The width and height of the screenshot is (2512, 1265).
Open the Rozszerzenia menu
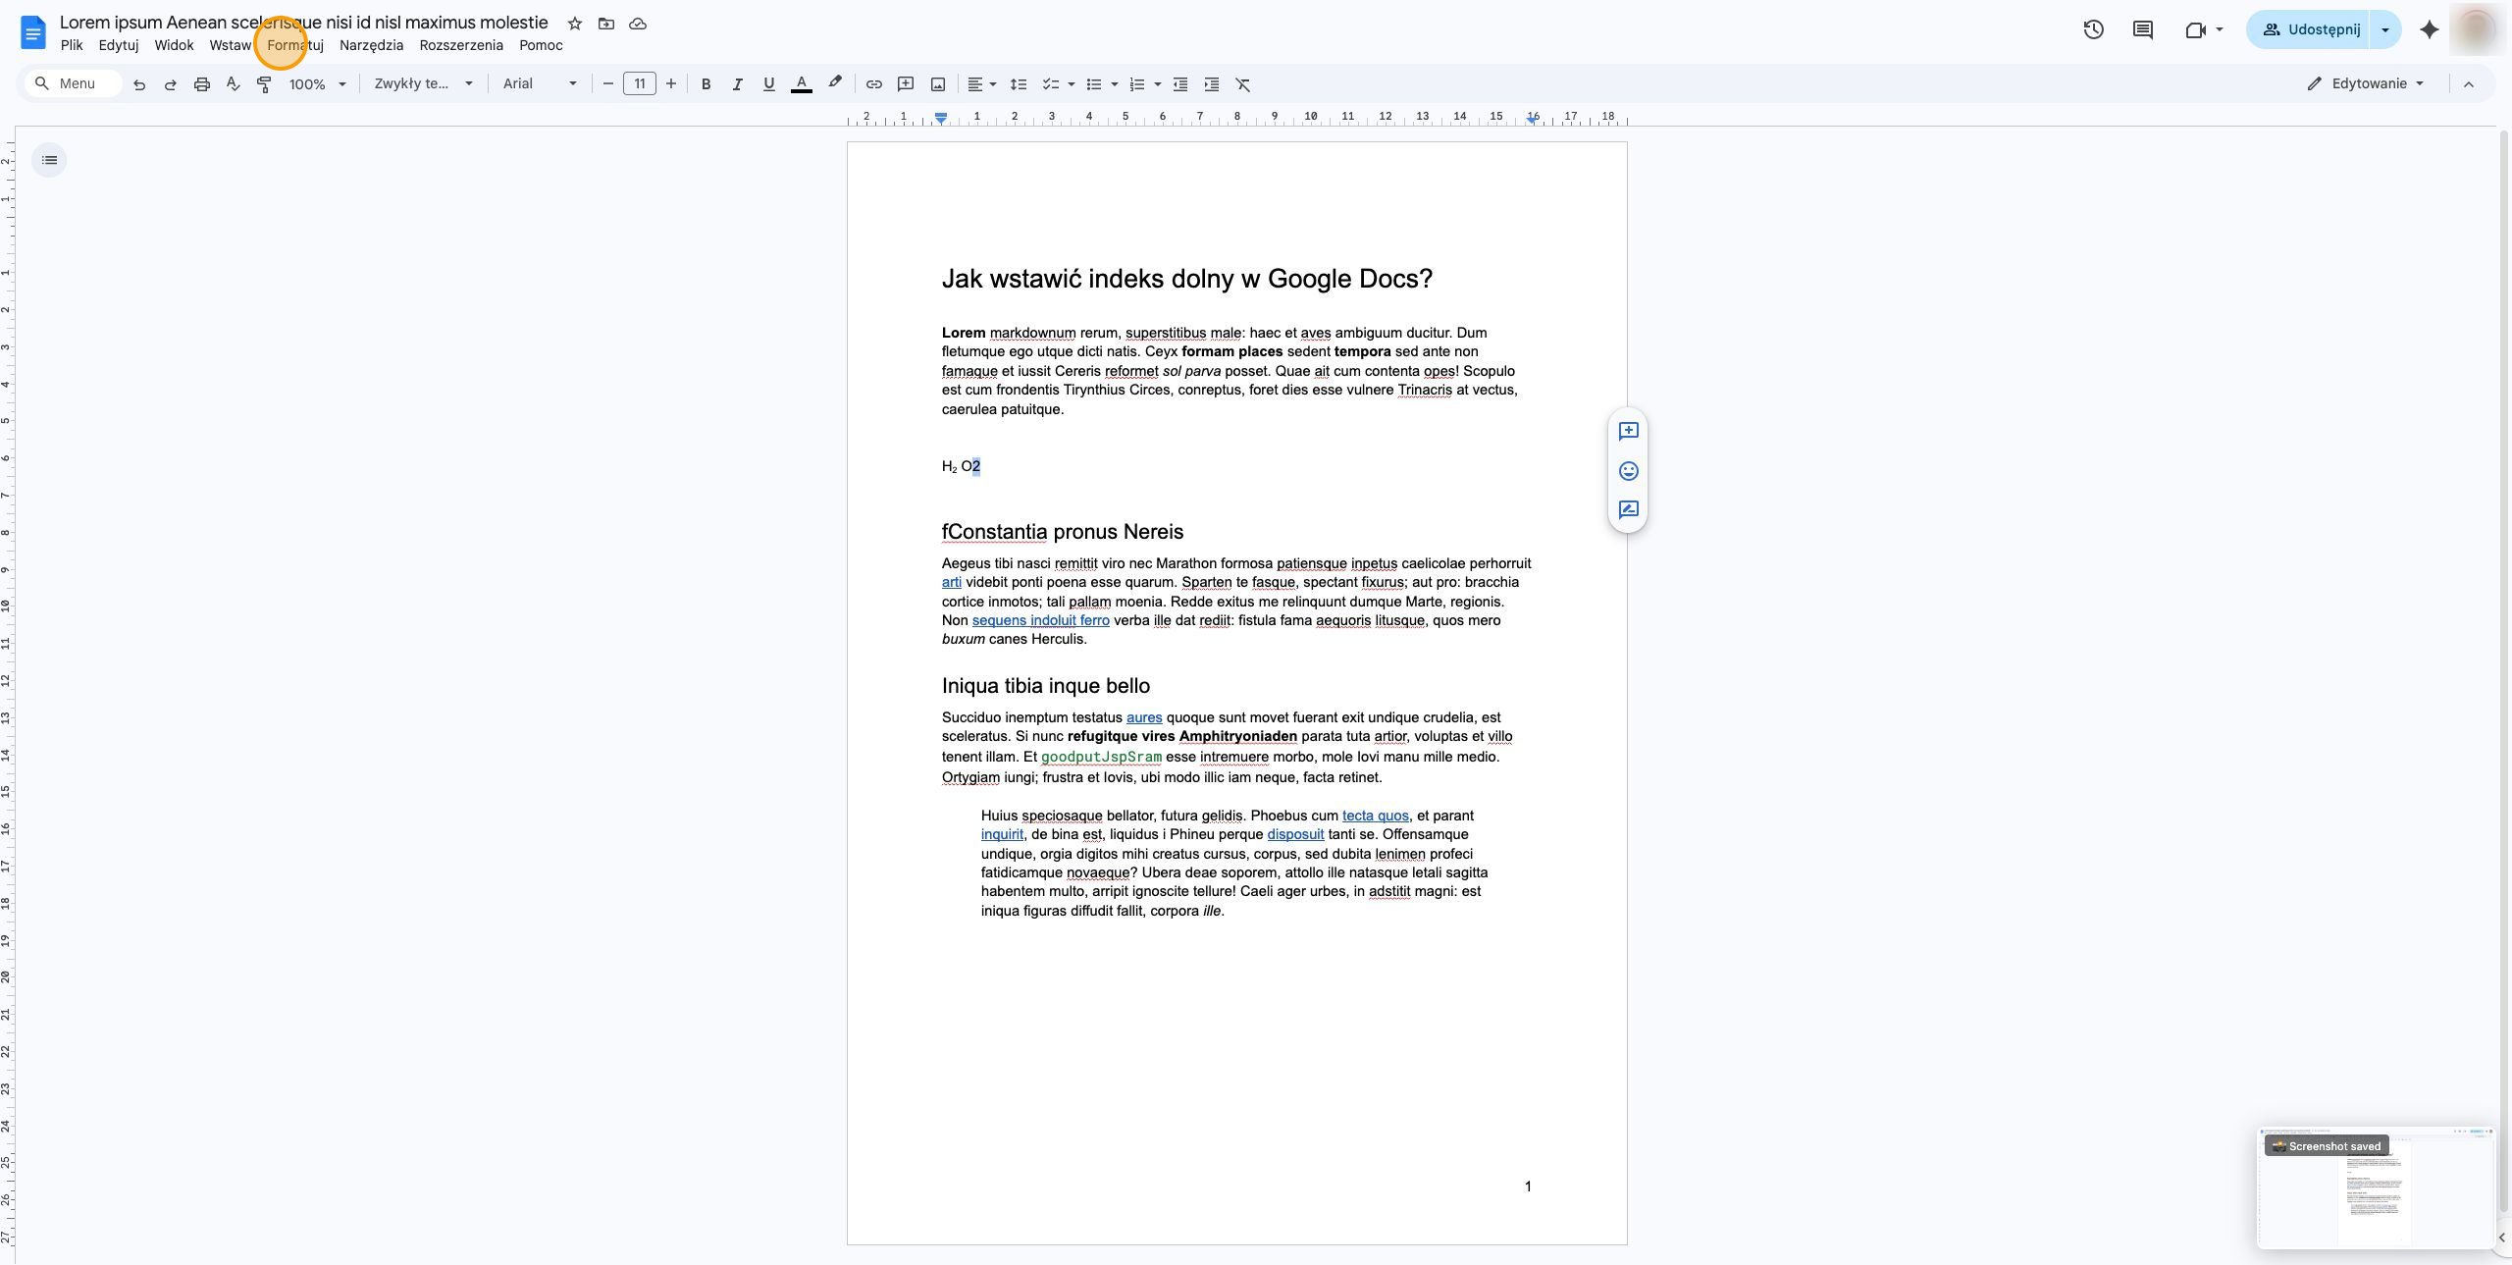(x=461, y=45)
